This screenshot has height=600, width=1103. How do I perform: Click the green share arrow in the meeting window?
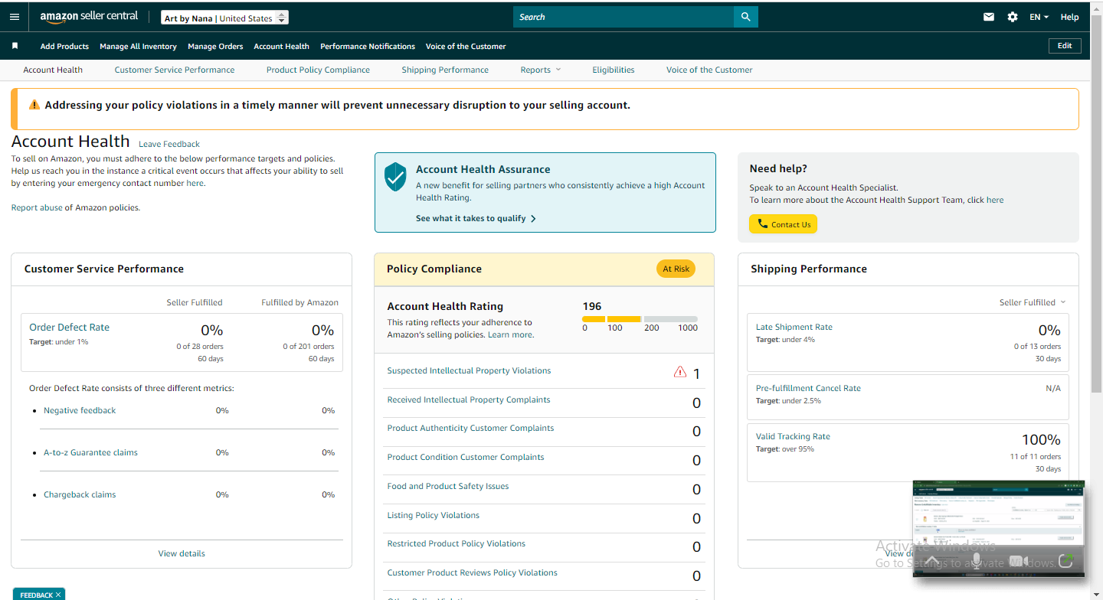point(1065,561)
